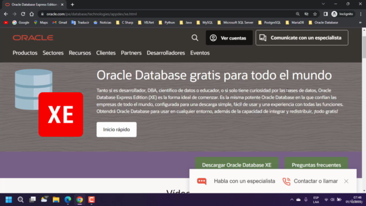Open the Windows Start menu

point(9,200)
